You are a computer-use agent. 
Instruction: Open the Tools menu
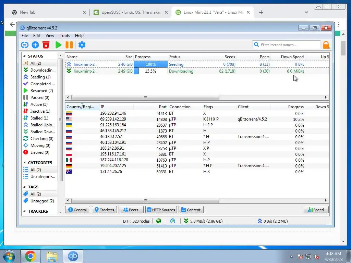point(64,36)
